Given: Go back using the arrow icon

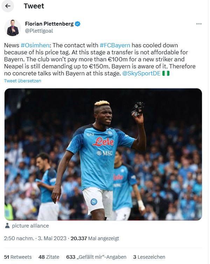Looking at the screenshot, I should tap(8, 6).
